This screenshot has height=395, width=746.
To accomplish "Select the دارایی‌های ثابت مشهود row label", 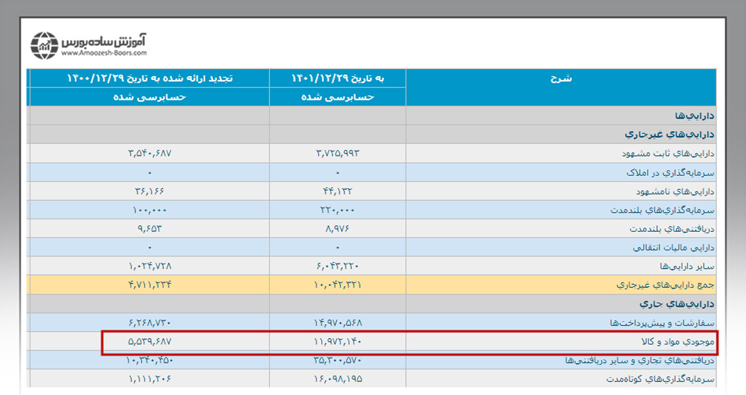I will (667, 154).
